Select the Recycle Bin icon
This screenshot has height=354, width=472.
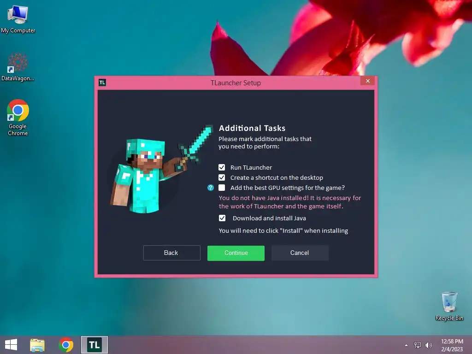tap(449, 306)
